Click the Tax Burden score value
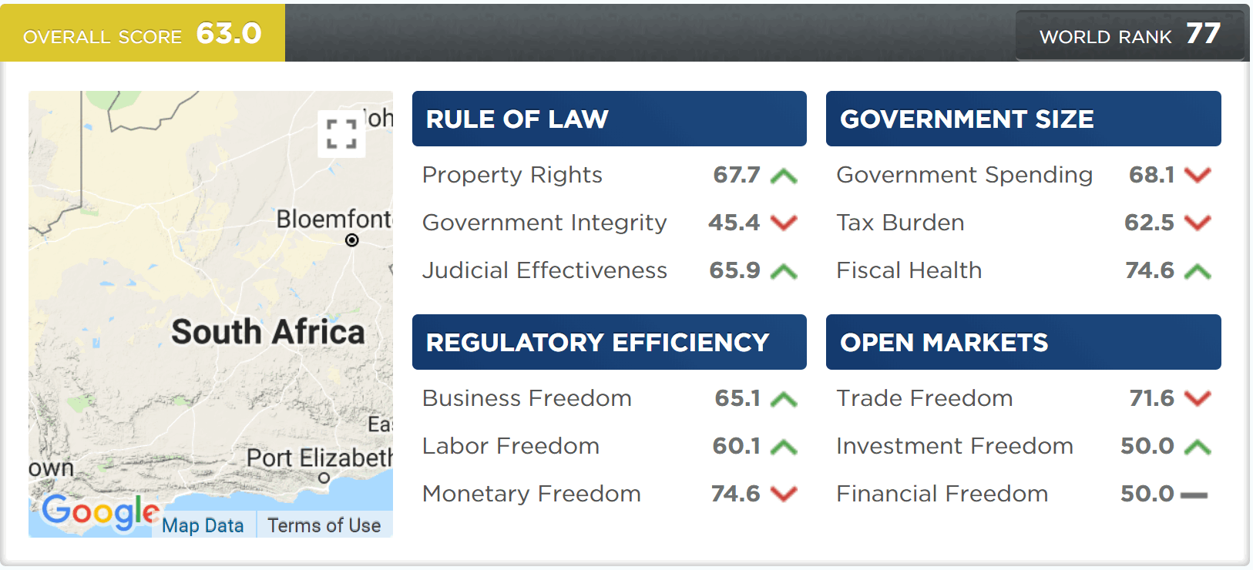 pos(1148,223)
